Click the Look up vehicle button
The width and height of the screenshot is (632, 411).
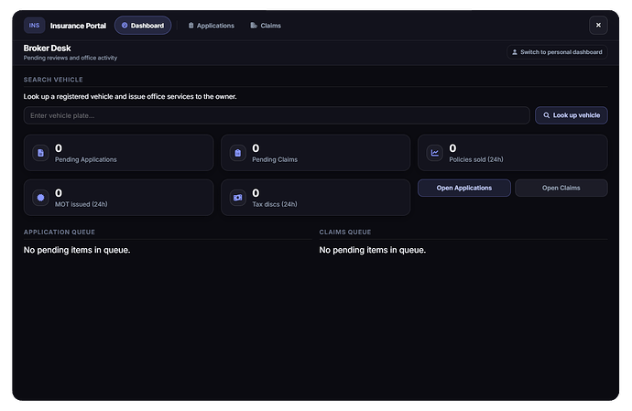point(572,115)
